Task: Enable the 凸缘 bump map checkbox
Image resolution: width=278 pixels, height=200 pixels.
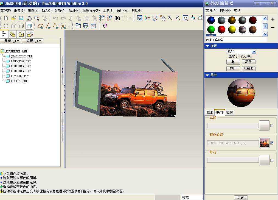Action: pos(272,126)
